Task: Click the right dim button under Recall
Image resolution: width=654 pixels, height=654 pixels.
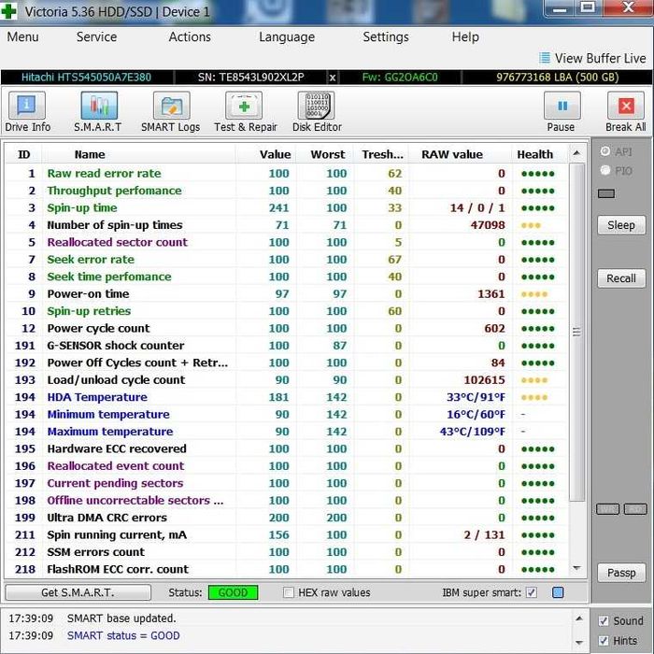Action: pyautogui.click(x=635, y=509)
